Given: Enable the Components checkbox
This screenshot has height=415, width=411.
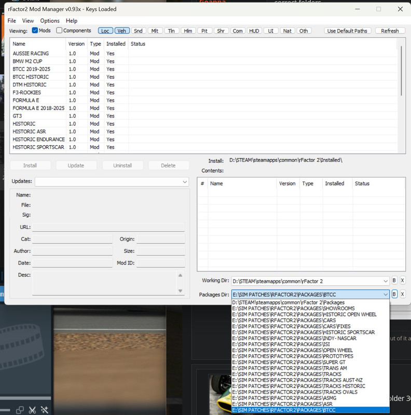Looking at the screenshot, I should click(x=59, y=31).
